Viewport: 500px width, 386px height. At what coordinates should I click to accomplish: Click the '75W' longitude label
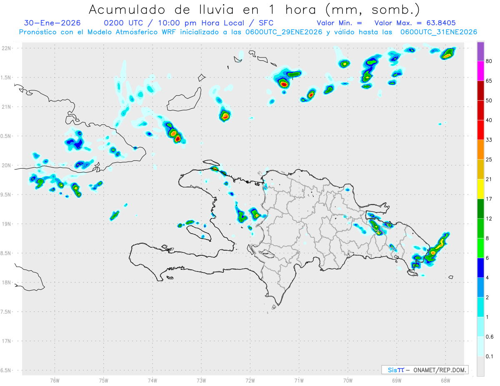click(104, 381)
